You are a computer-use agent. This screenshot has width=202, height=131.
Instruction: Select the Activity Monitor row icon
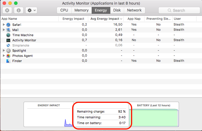pyautogui.click(x=8, y=40)
